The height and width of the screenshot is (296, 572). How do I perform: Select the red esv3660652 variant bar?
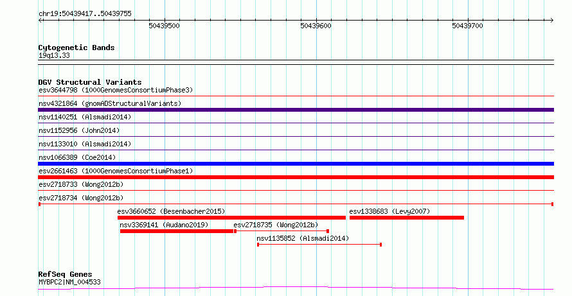pos(231,218)
